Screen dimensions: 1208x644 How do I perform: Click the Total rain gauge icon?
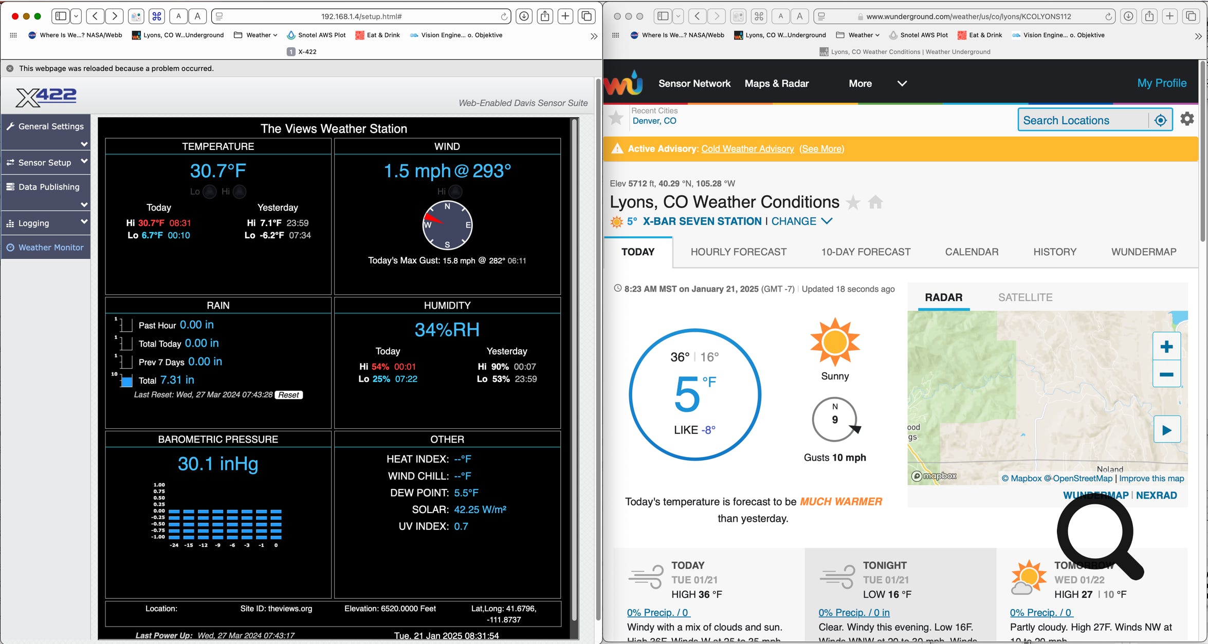124,380
